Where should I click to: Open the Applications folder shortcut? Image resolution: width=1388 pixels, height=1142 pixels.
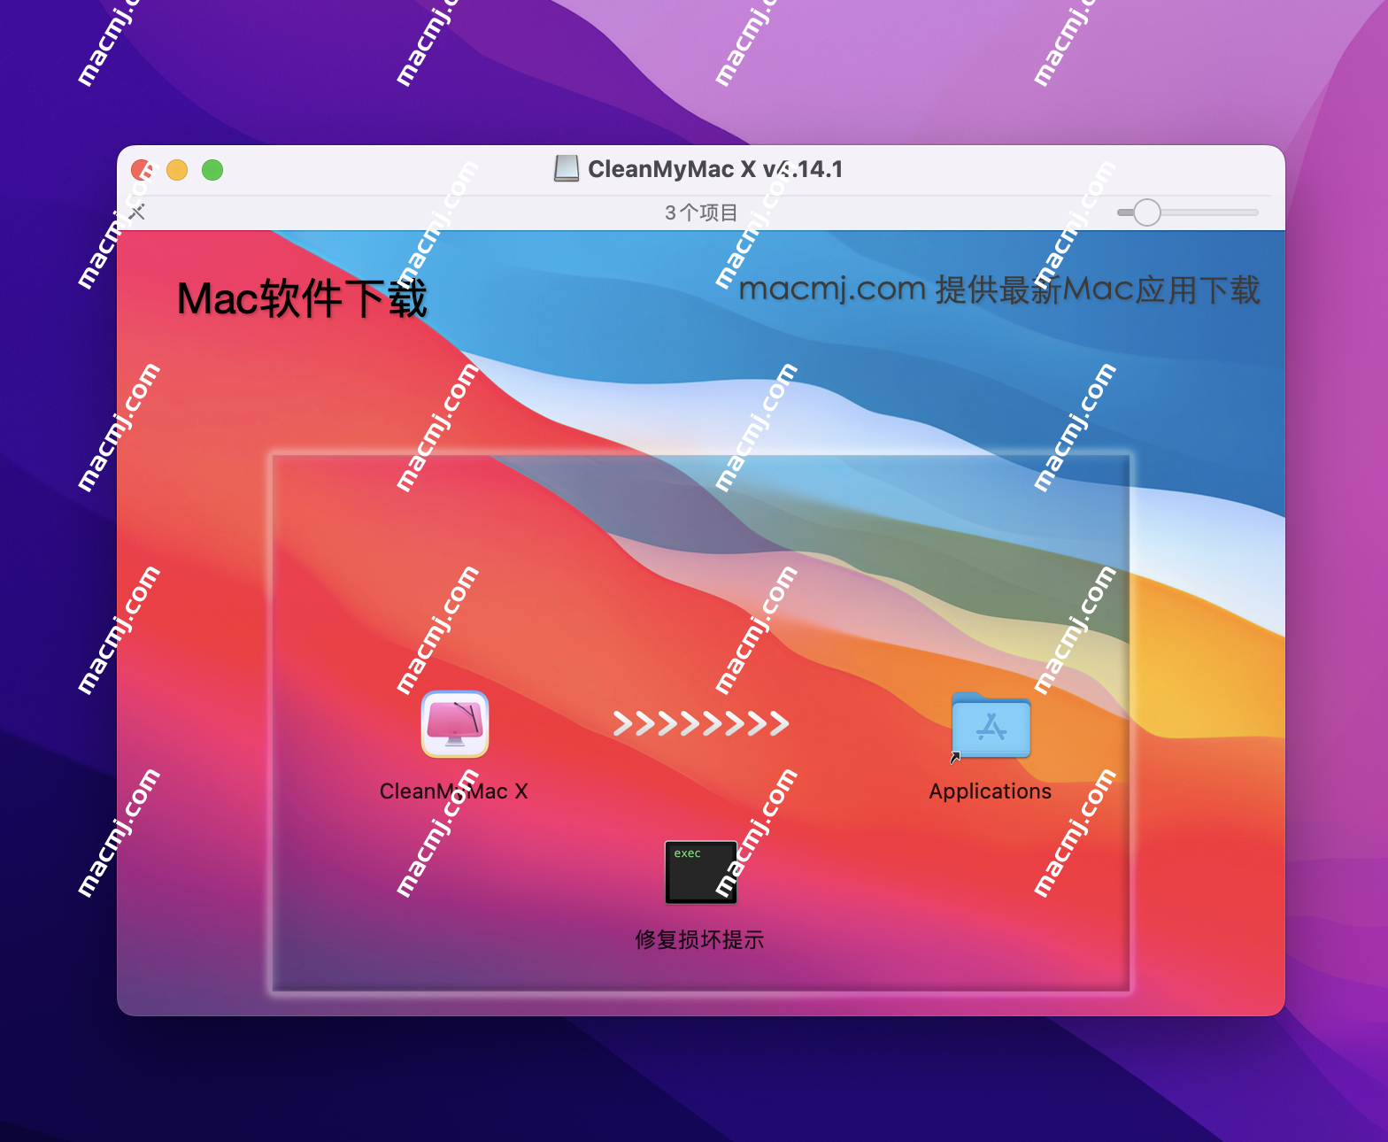click(991, 726)
